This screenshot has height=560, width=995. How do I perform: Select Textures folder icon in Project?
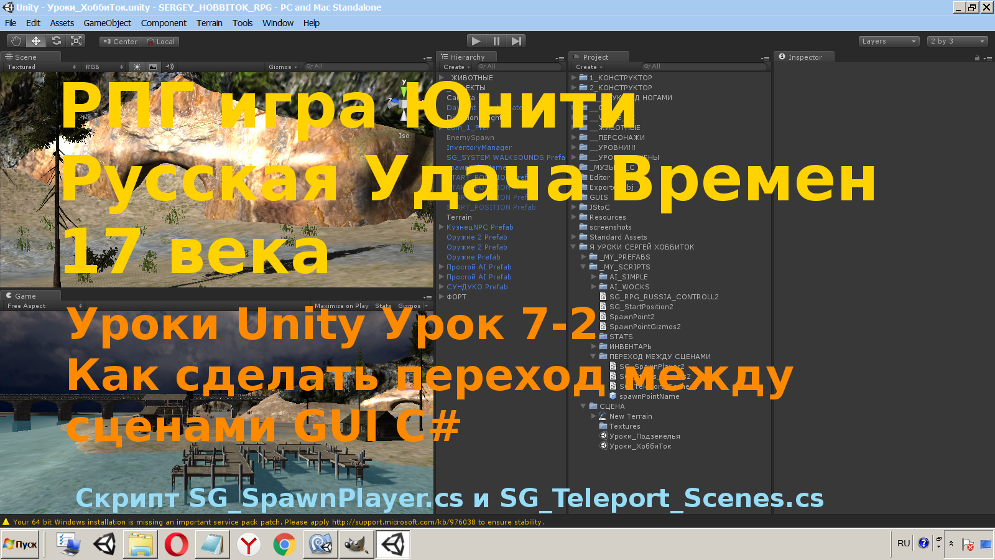603,426
